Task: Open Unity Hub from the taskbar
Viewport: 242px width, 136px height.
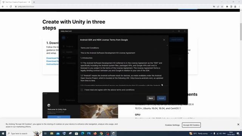Action: 113,133
